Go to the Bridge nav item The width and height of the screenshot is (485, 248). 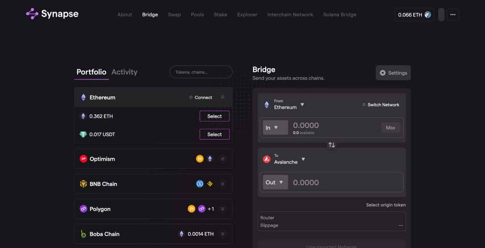point(150,15)
